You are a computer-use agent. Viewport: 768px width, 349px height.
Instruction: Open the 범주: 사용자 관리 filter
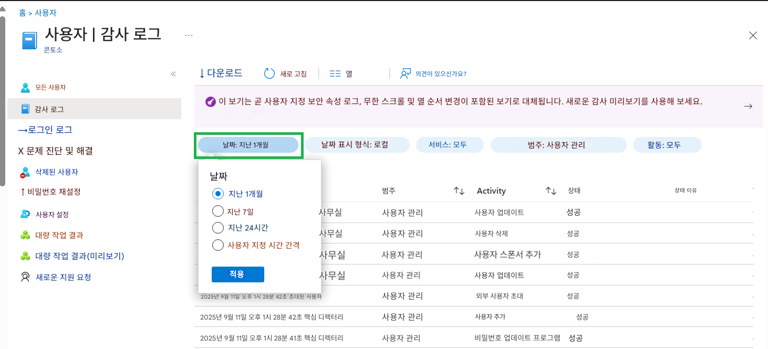(x=558, y=145)
